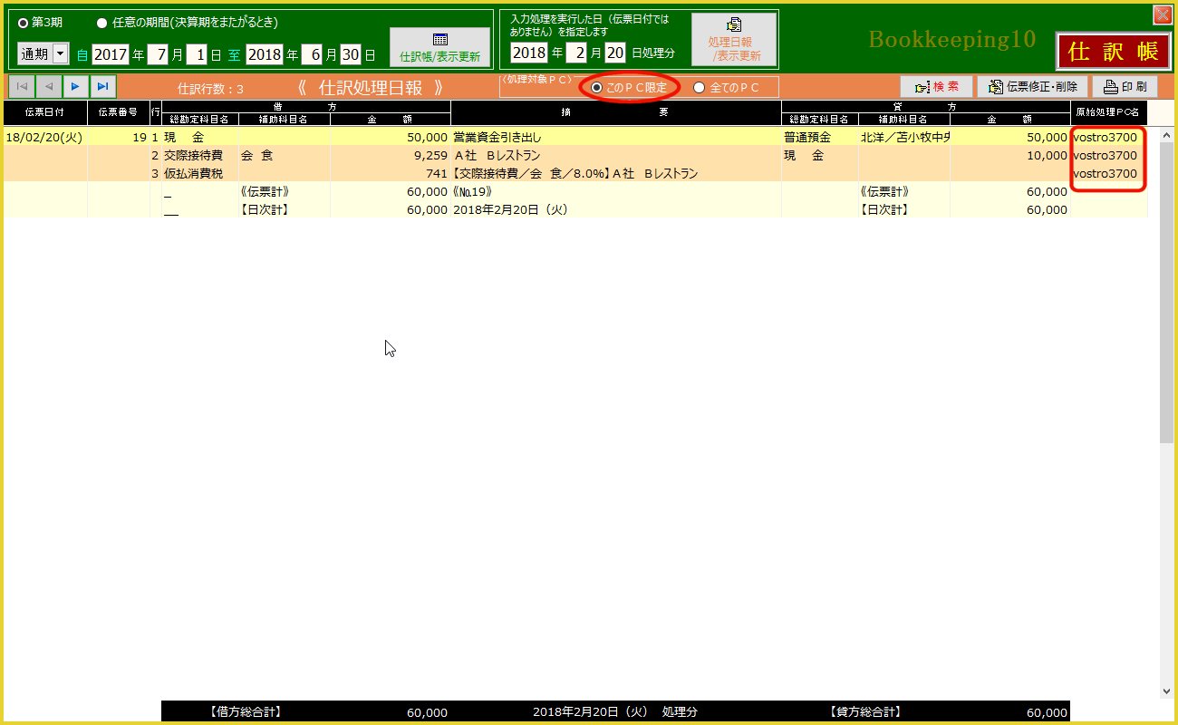Go to next record arrow

76,86
